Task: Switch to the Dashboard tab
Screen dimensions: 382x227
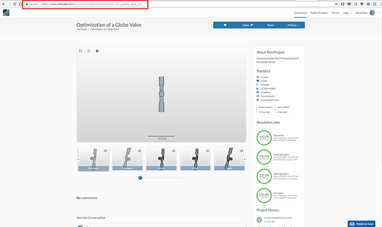Action: tap(300, 13)
